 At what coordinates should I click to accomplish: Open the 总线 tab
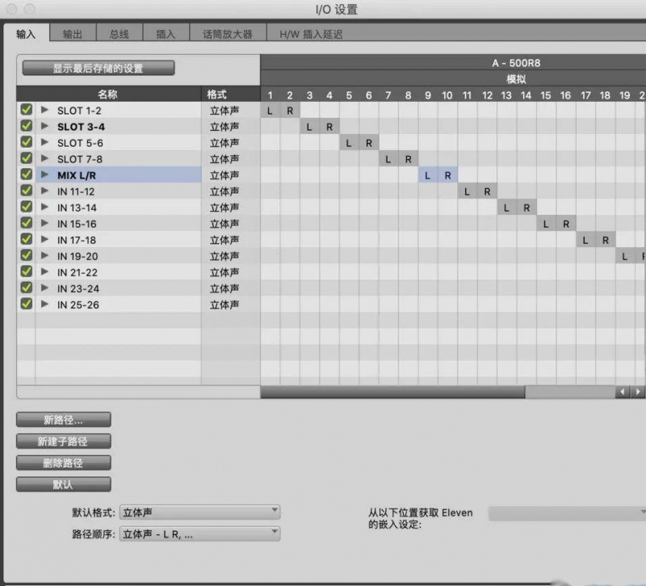click(x=119, y=34)
